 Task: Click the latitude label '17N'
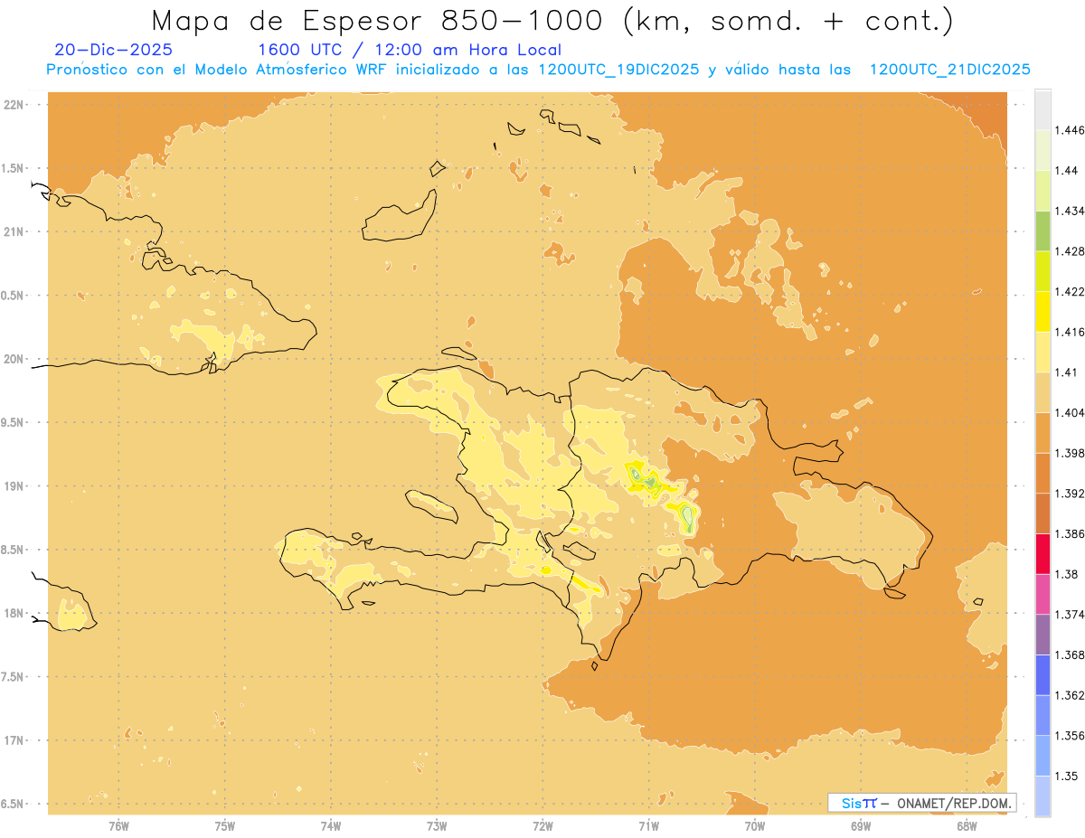tap(14, 741)
